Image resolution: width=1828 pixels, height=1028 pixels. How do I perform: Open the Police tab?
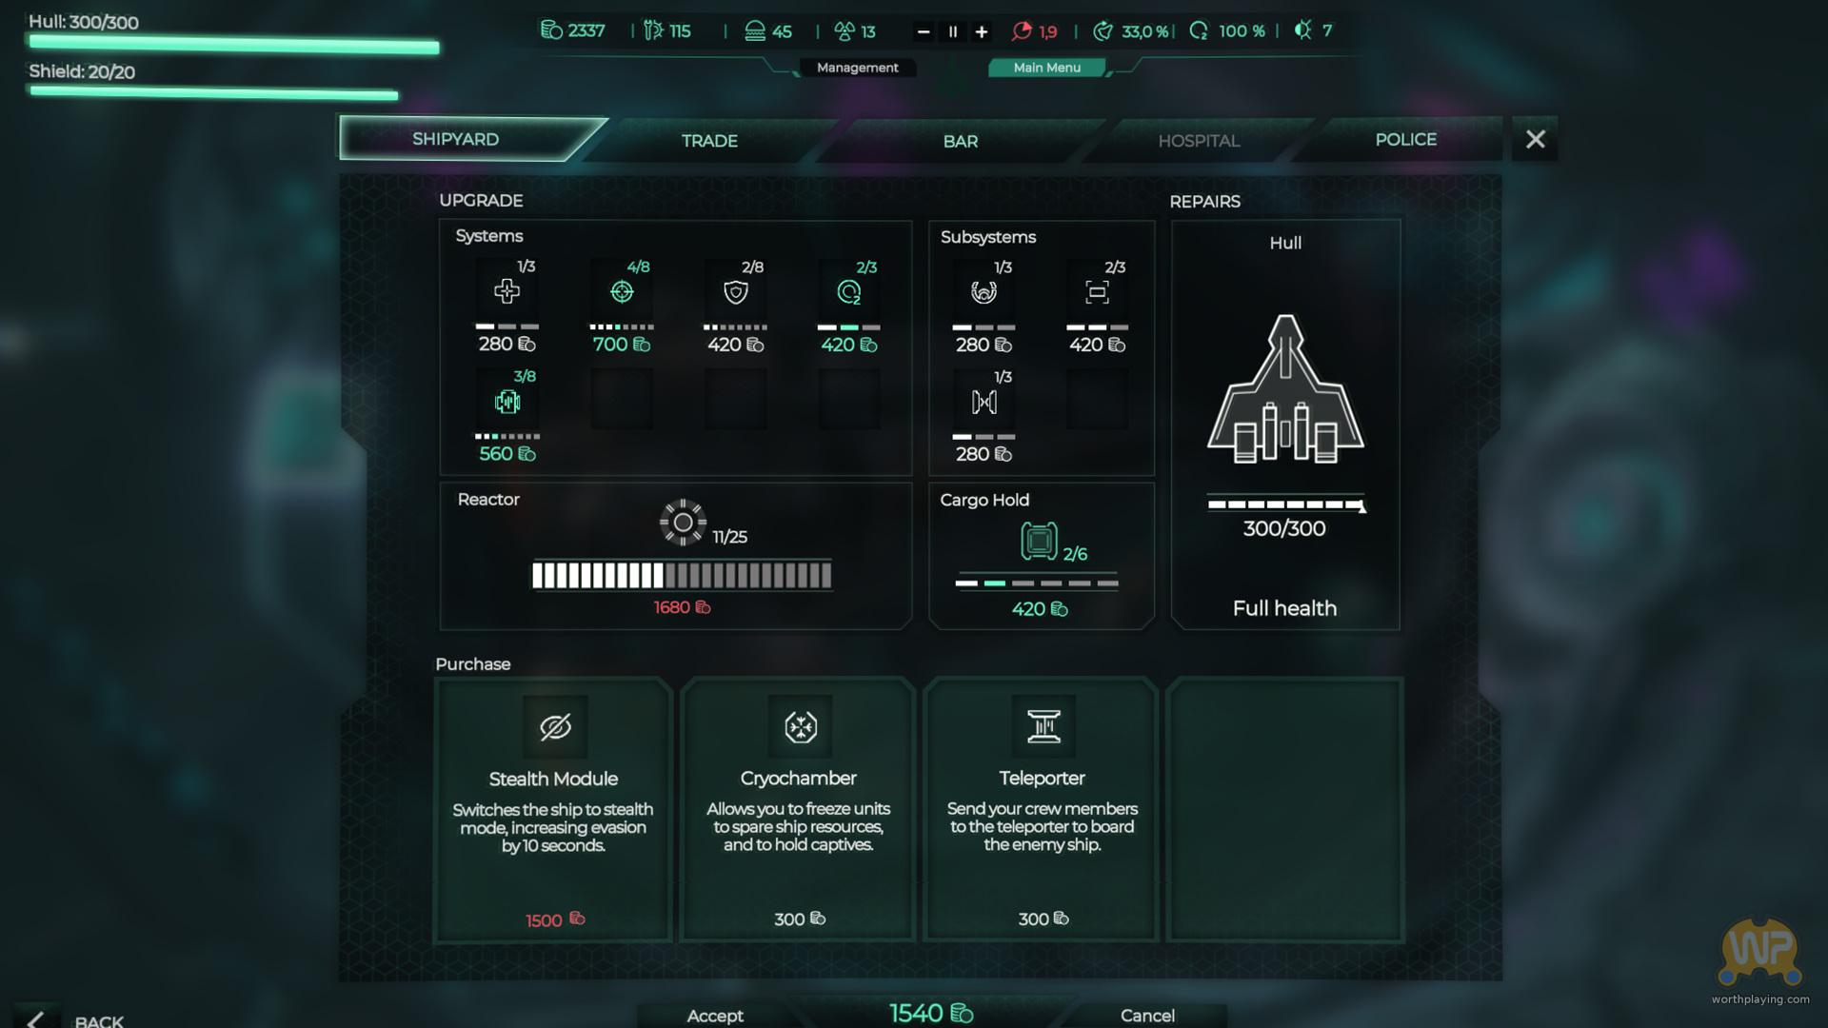(x=1405, y=140)
